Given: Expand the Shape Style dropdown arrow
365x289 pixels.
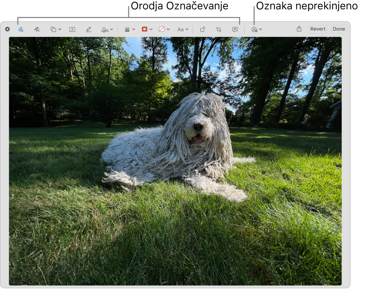Looking at the screenshot, I should (133, 29).
